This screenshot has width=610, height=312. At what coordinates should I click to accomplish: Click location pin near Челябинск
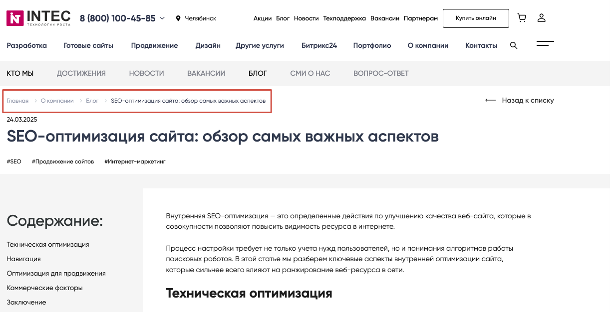click(178, 18)
